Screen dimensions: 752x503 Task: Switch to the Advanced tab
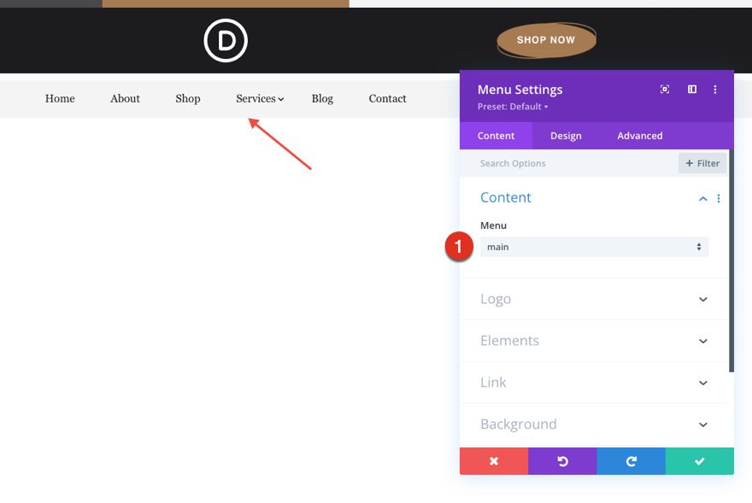[x=639, y=135]
